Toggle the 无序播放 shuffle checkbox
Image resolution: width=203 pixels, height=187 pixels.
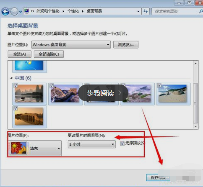122,143
